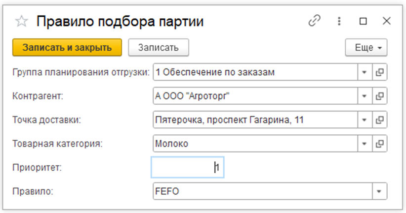This screenshot has width=406, height=213.
Task: Click the open icon beside Точка доставки
Action: pyautogui.click(x=380, y=120)
